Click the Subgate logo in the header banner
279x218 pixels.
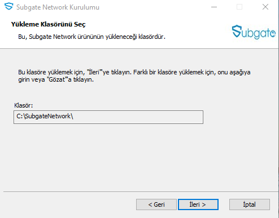click(x=254, y=32)
